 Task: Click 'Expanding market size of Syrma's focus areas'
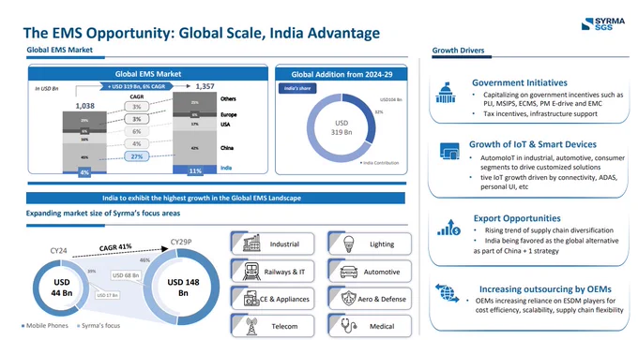(x=103, y=214)
